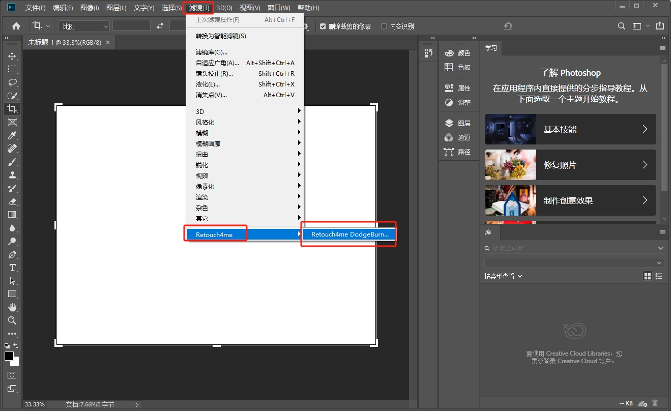Select the Spot Healing Brush tool

[x=12, y=149]
